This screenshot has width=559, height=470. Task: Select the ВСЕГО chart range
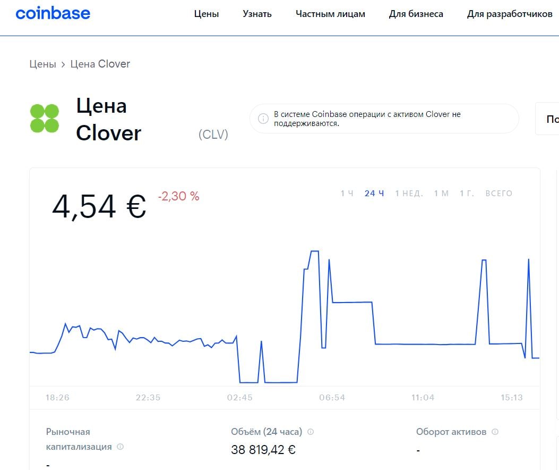point(499,194)
